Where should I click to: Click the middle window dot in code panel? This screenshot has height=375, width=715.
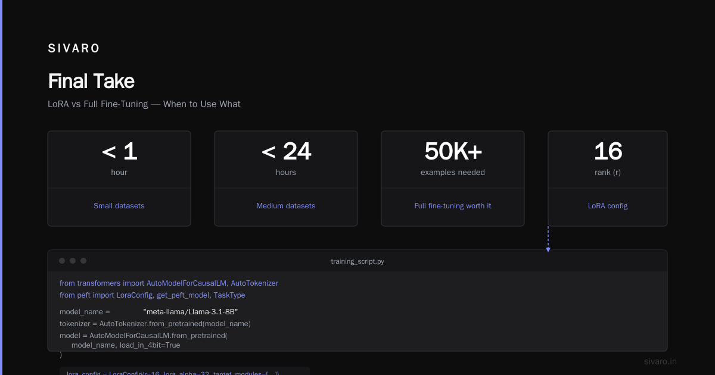[x=73, y=261]
